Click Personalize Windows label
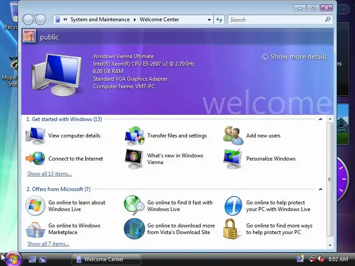This screenshot has width=355, height=266. (271, 159)
